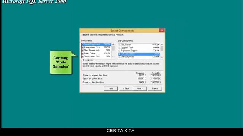Viewport: 243px width, 136px height.
Task: Click the Components list scroll down arrow
Action: (x=113, y=57)
